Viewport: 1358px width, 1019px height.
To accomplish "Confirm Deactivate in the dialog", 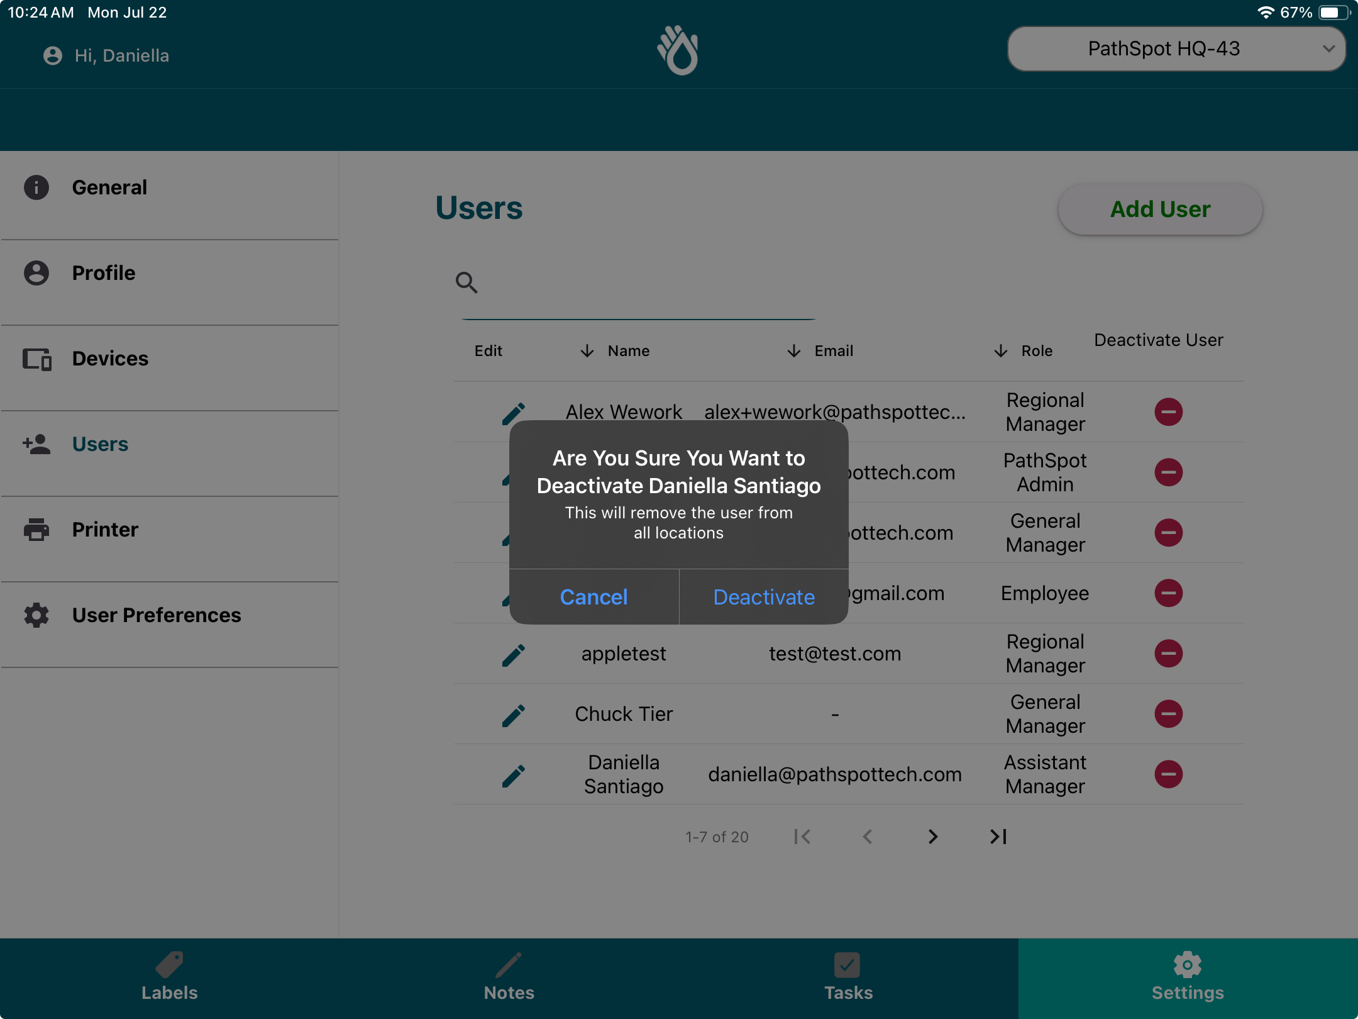I will pos(764,597).
